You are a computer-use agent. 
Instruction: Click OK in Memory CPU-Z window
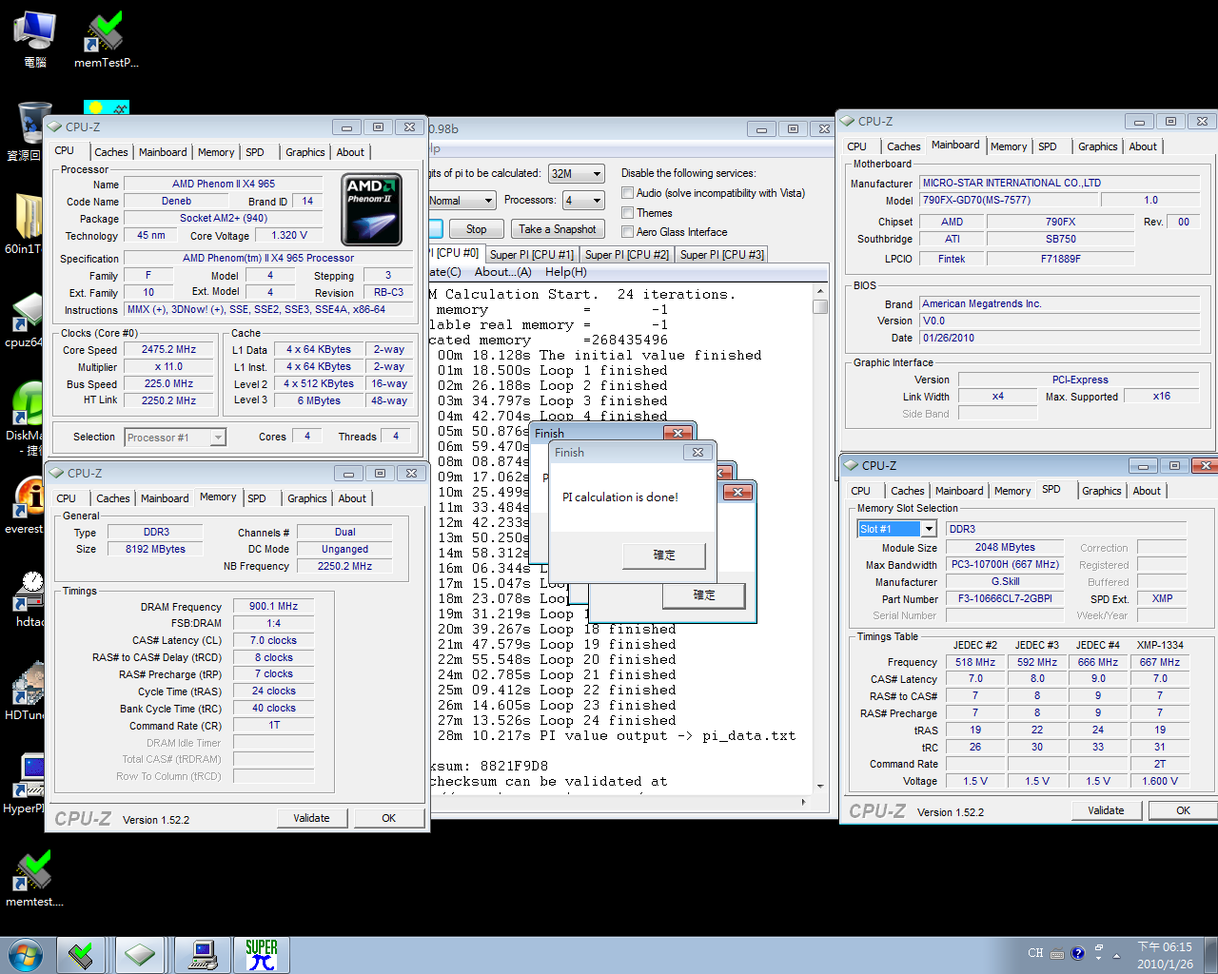coord(389,818)
